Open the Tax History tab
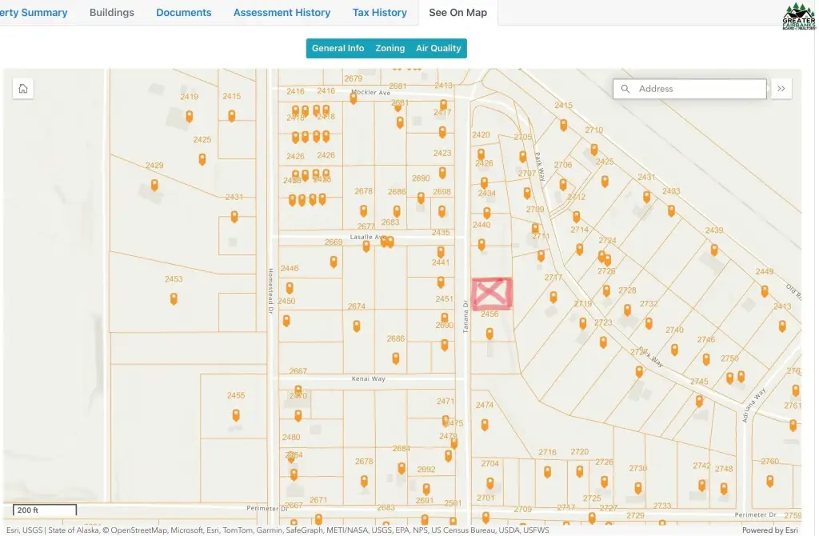Viewport: 819px width, 536px height. 380,13
